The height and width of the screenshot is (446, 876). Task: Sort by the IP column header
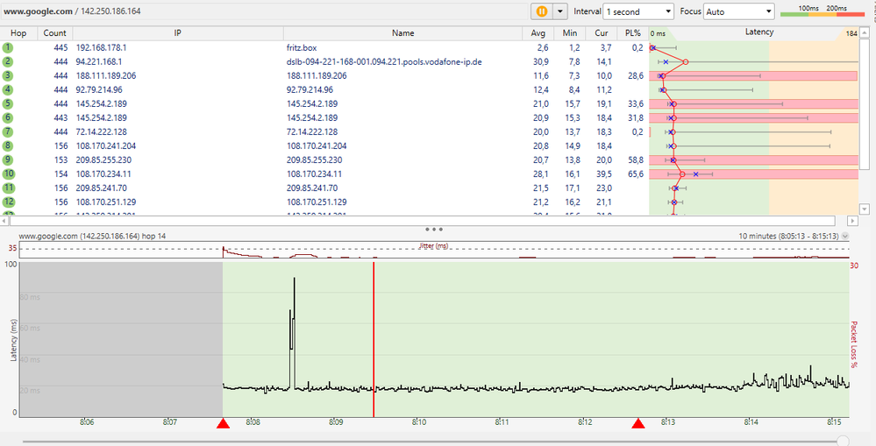click(x=178, y=33)
